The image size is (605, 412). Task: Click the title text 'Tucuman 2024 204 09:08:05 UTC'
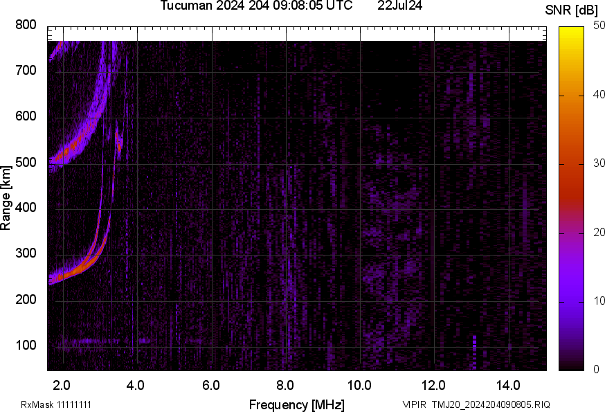[256, 6]
